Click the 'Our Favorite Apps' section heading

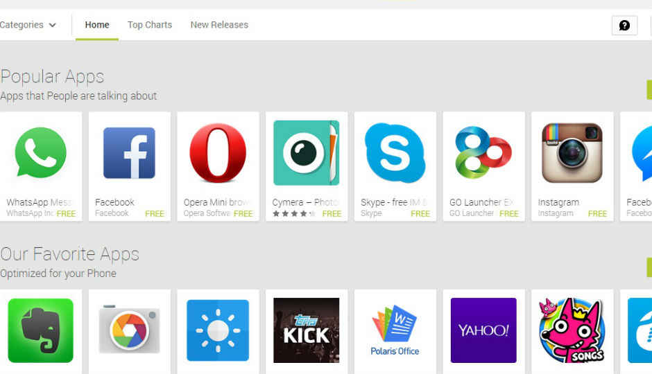69,254
